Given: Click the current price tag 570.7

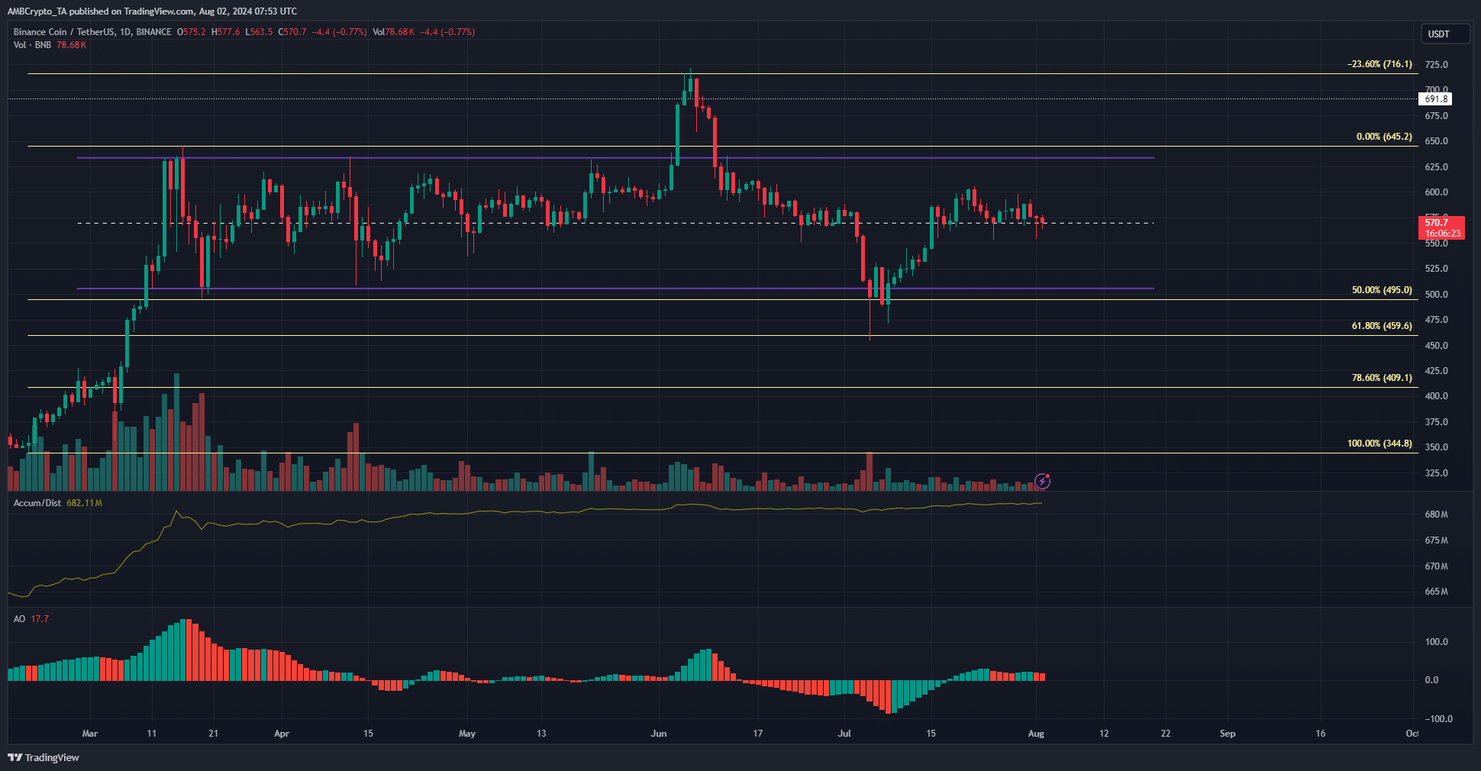Looking at the screenshot, I should 1441,227.
